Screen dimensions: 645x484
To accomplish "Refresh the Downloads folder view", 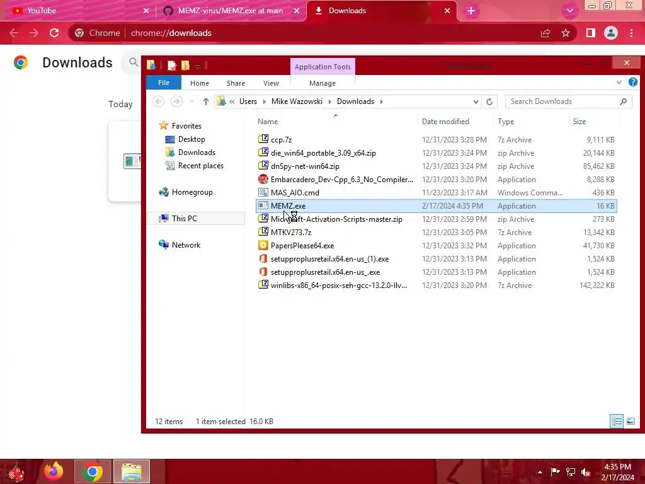I will (489, 101).
